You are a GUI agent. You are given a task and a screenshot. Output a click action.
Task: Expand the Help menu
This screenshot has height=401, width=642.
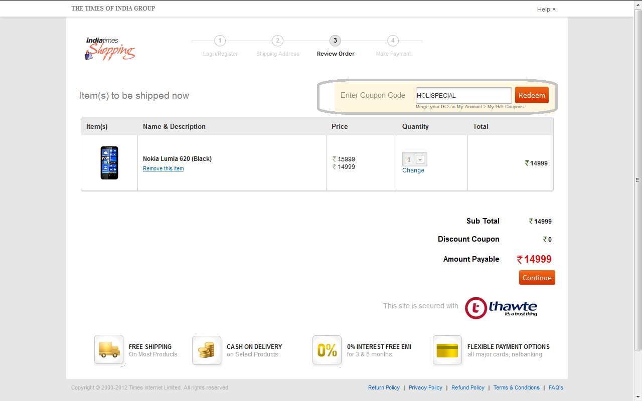[546, 9]
